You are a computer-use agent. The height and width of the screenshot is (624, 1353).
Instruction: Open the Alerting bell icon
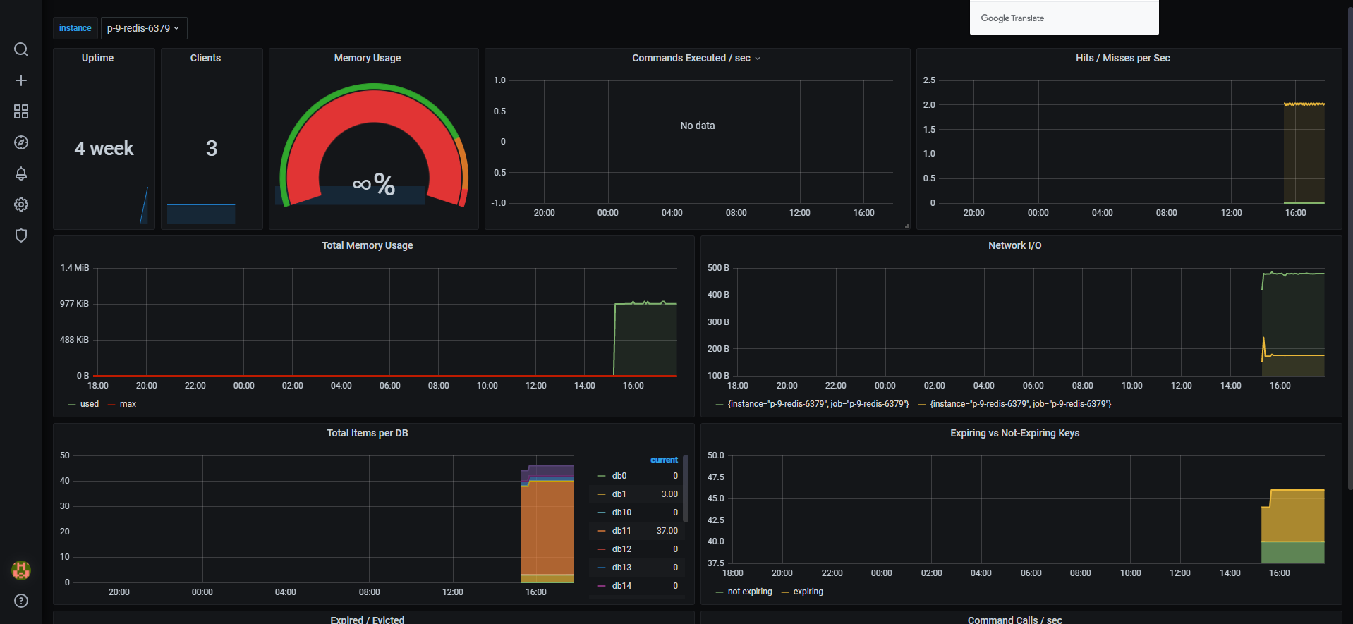point(21,173)
